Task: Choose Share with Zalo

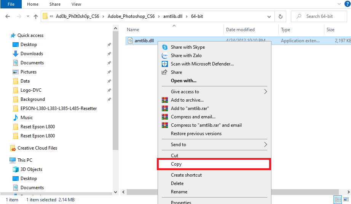Action: coord(186,56)
